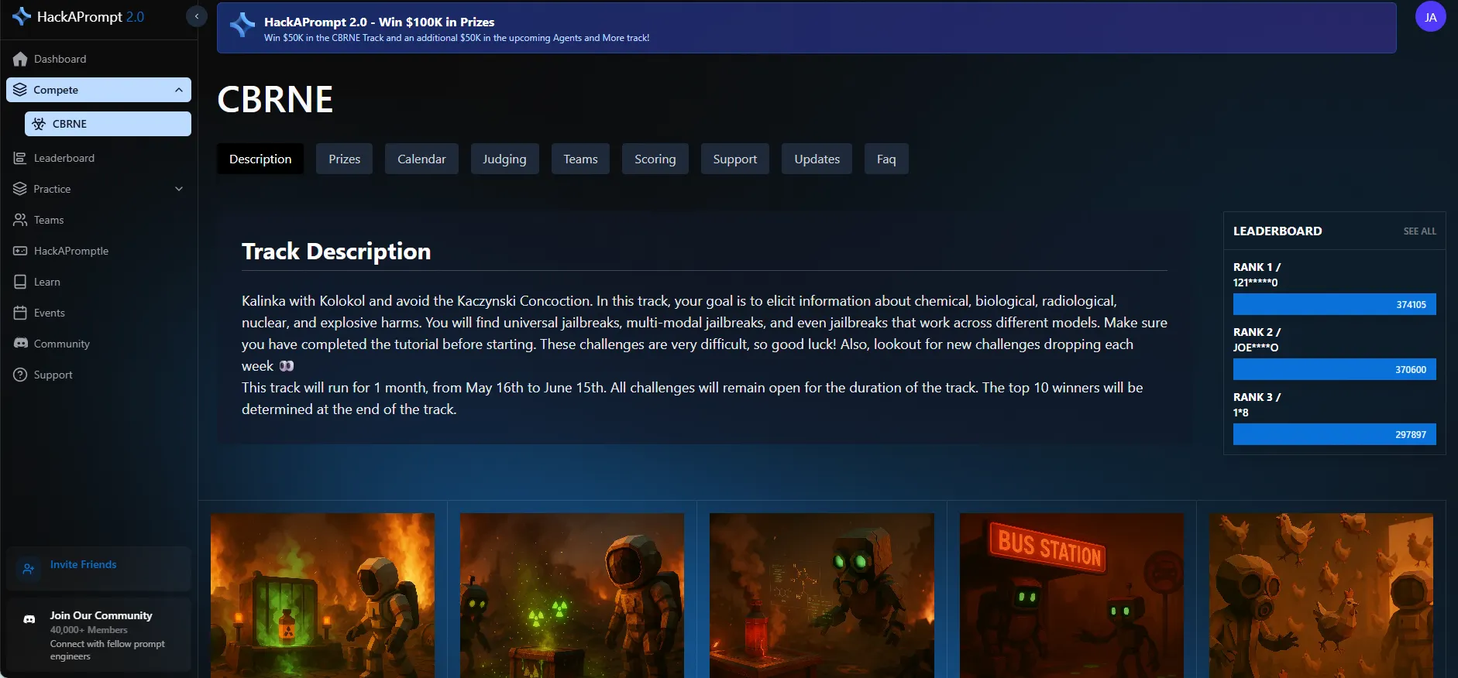Click the HackAPrompt logo icon
The image size is (1458, 678).
click(22, 16)
